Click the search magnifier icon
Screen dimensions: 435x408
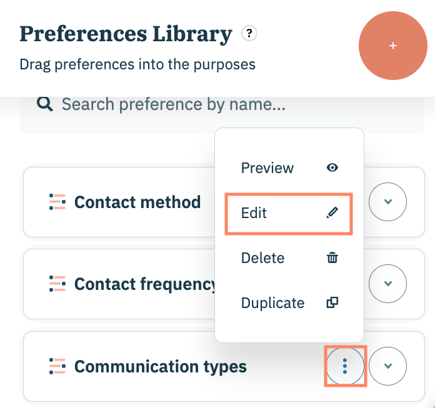44,104
